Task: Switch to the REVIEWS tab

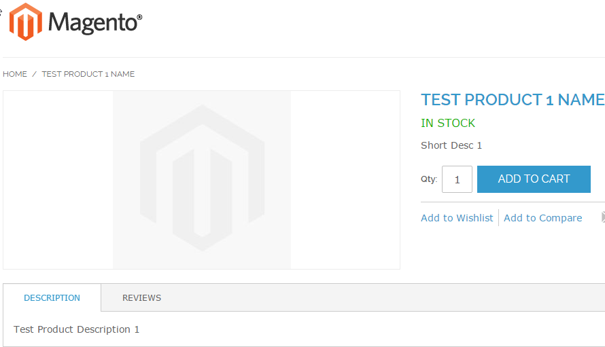Action: tap(141, 297)
